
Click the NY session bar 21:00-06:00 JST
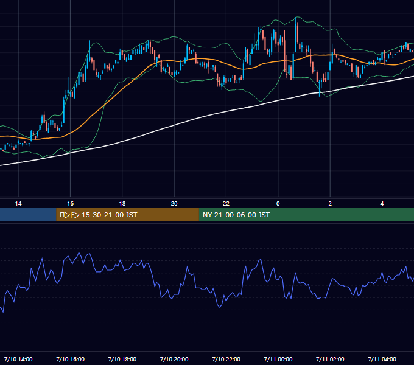(x=306, y=215)
